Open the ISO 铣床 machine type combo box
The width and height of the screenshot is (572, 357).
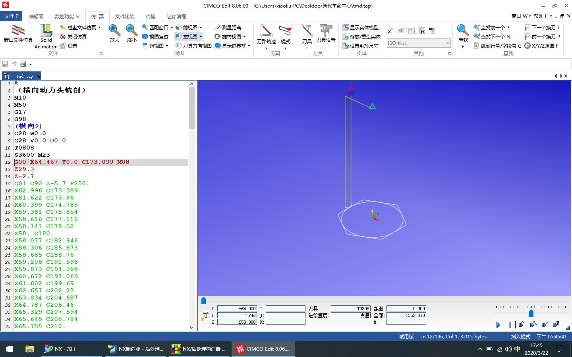[419, 43]
